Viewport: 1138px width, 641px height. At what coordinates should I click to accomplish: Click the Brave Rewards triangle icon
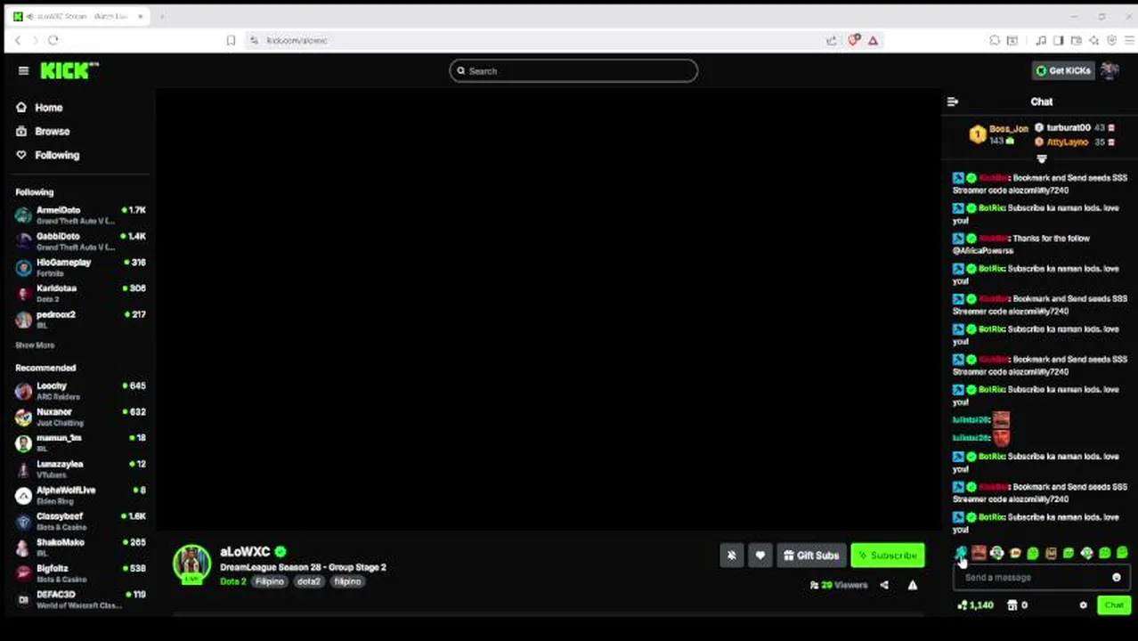tap(874, 40)
